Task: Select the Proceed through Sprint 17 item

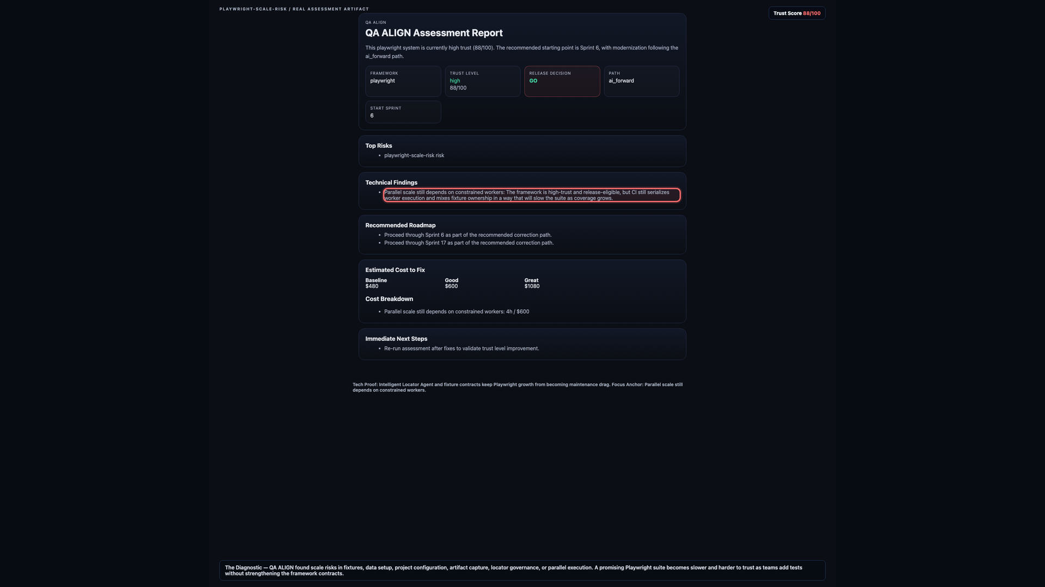Action: point(469,243)
